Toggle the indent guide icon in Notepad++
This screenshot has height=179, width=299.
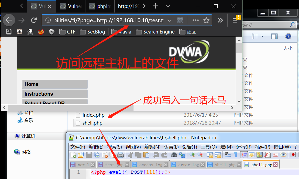[244, 155]
